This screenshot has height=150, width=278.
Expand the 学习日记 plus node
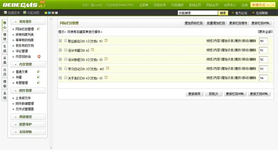pyautogui.click(x=60, y=68)
